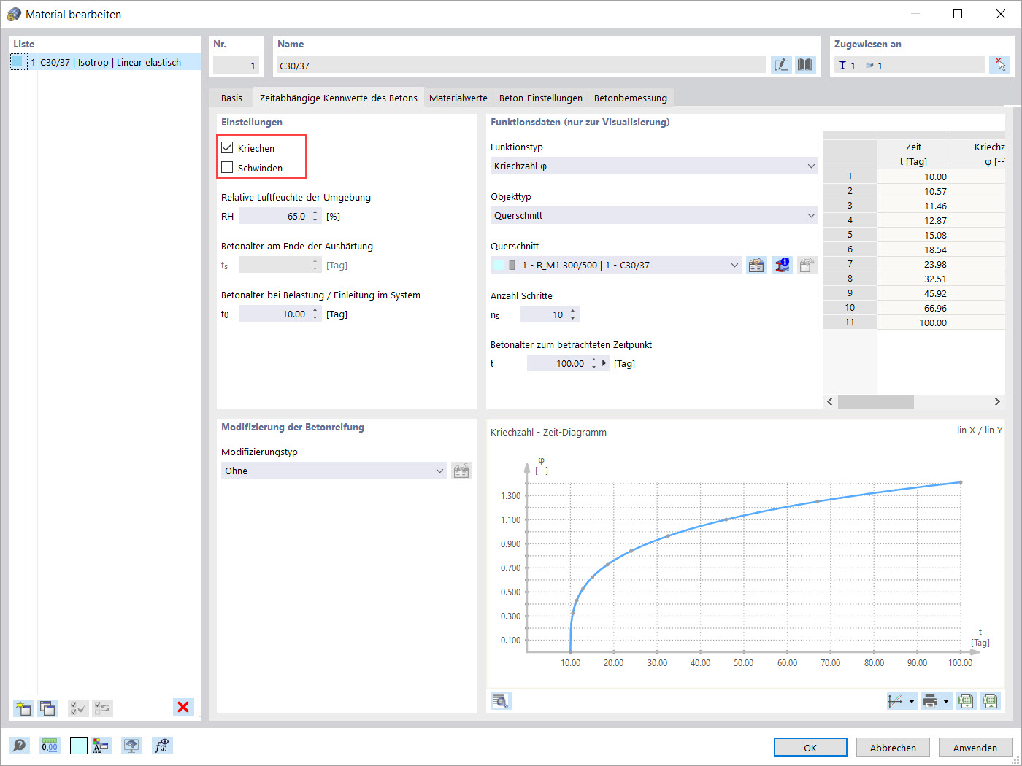The image size is (1022, 766).
Task: Click the rightmost Excel table icon
Action: pyautogui.click(x=990, y=701)
